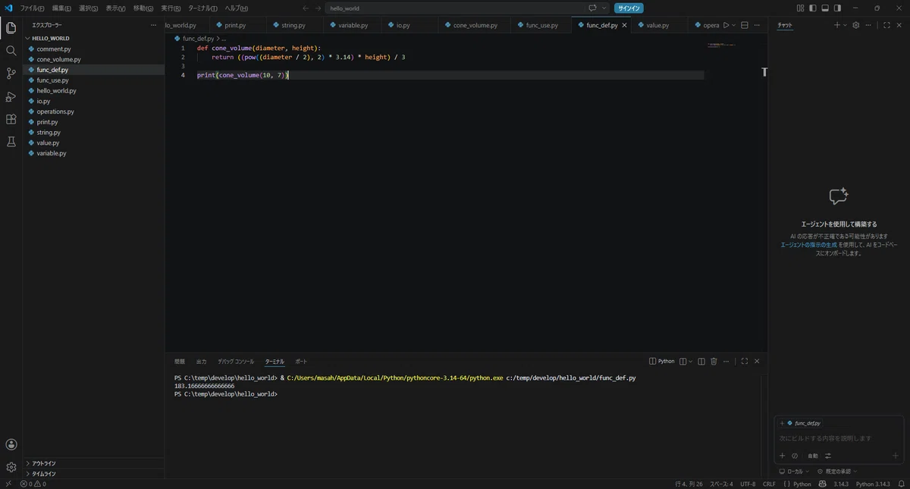Open Copilot status icon in status bar
The height and width of the screenshot is (489, 910).
pos(824,484)
